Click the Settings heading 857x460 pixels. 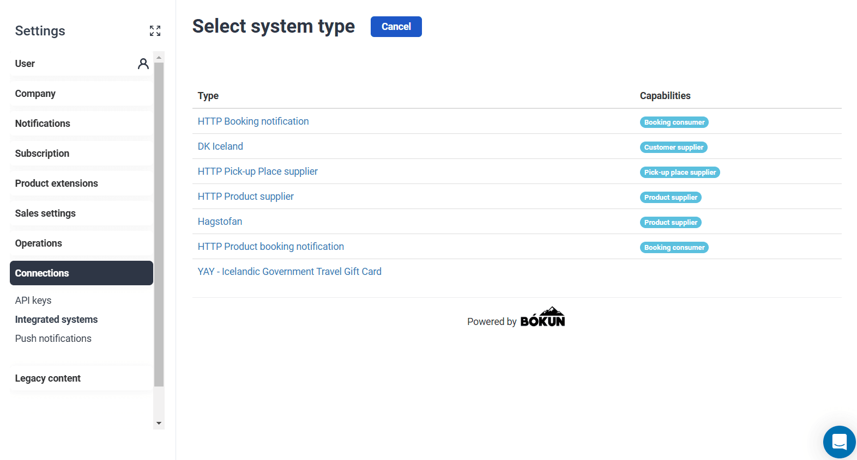pyautogui.click(x=40, y=31)
